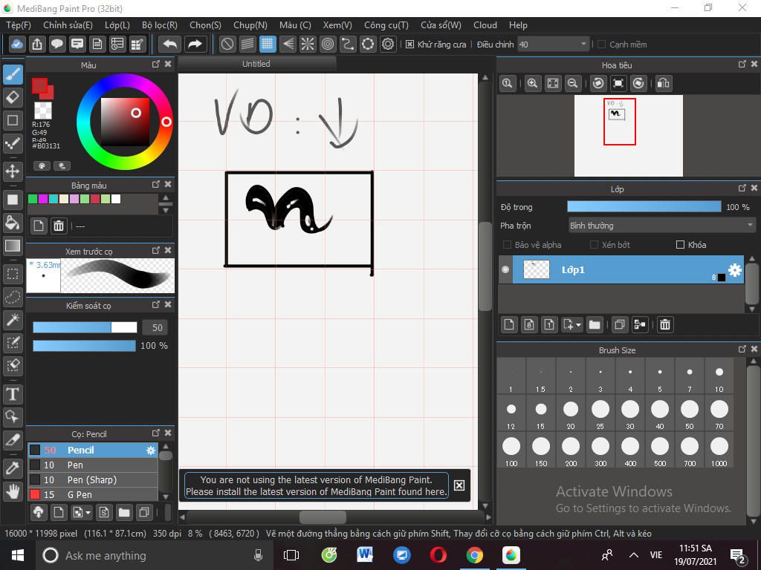
Task: Open Pencil brush settings gear
Action: (151, 451)
